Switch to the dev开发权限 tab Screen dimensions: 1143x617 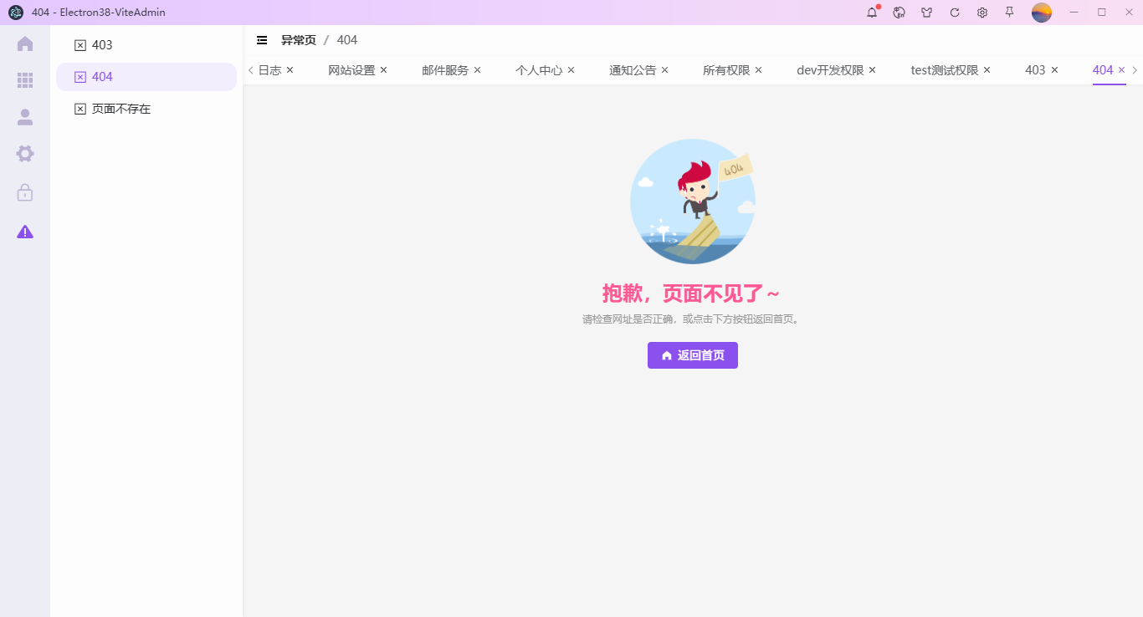[x=829, y=70]
